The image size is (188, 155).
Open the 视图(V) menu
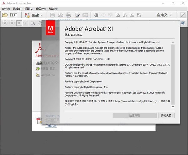(29, 9)
